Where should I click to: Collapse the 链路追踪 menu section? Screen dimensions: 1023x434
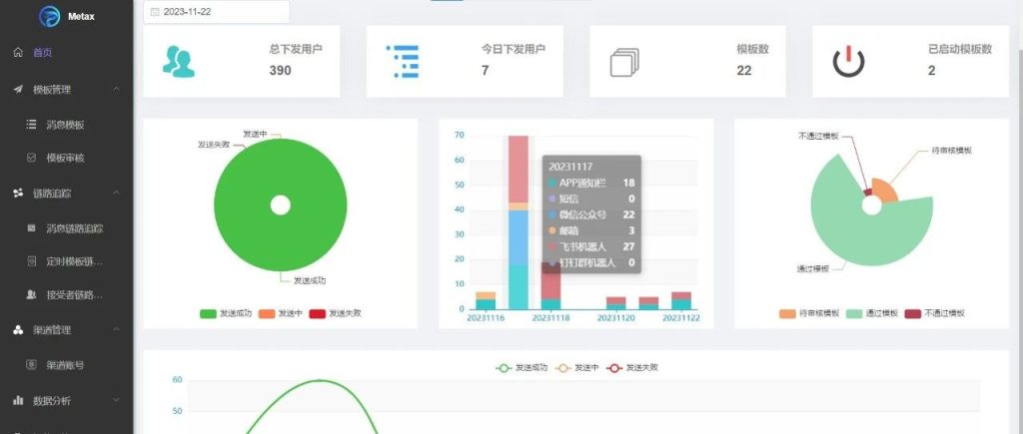coord(117,193)
